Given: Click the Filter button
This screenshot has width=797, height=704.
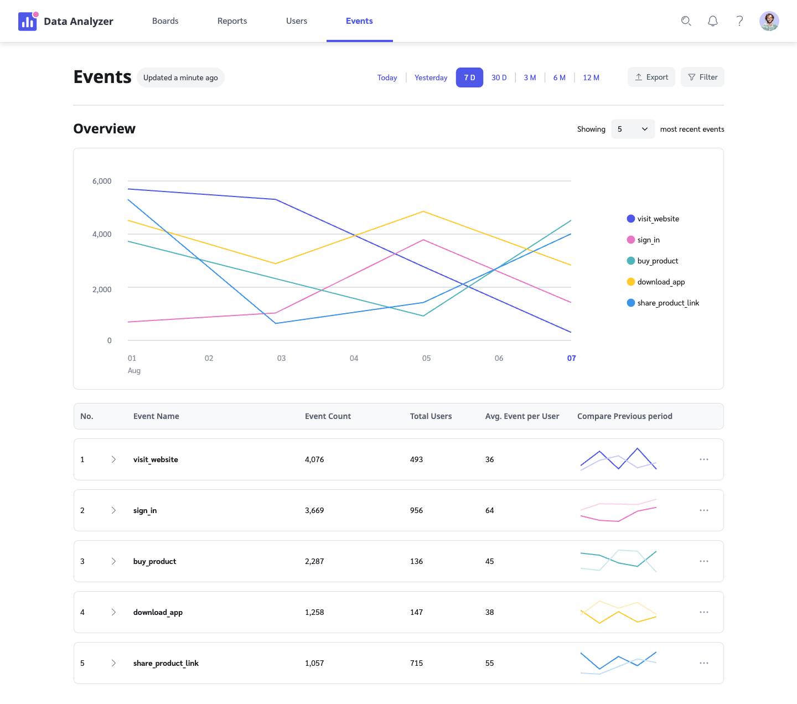Looking at the screenshot, I should pyautogui.click(x=702, y=77).
